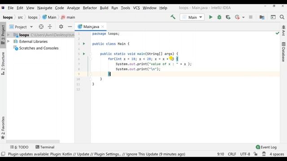Toggle the file read-only lock icon
Image resolution: width=287 pixels, height=161 pixels.
click(x=256, y=154)
